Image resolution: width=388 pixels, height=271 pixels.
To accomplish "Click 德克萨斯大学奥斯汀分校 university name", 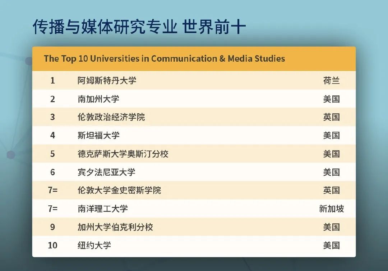I will [x=123, y=154].
